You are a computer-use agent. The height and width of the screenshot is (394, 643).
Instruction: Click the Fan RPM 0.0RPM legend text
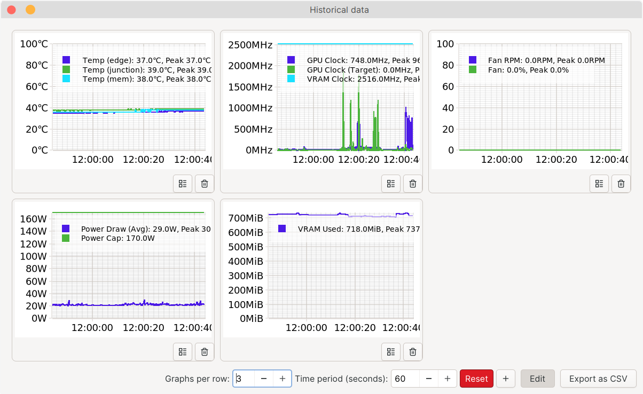(546, 60)
